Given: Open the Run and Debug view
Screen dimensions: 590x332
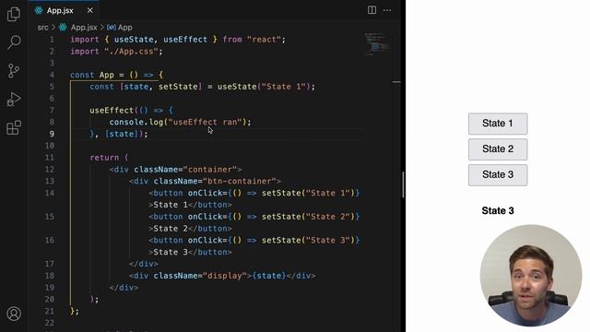Looking at the screenshot, I should [14, 99].
